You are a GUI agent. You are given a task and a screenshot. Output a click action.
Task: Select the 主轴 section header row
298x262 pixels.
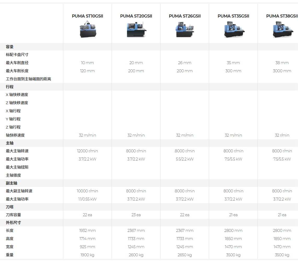(x=149, y=143)
